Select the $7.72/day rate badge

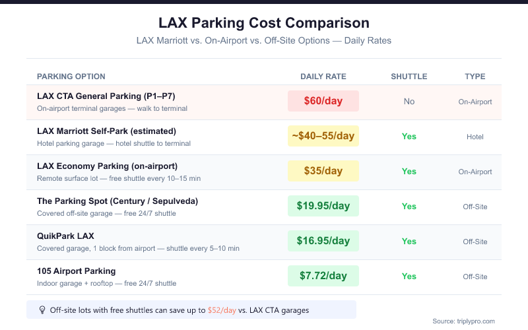[323, 276]
